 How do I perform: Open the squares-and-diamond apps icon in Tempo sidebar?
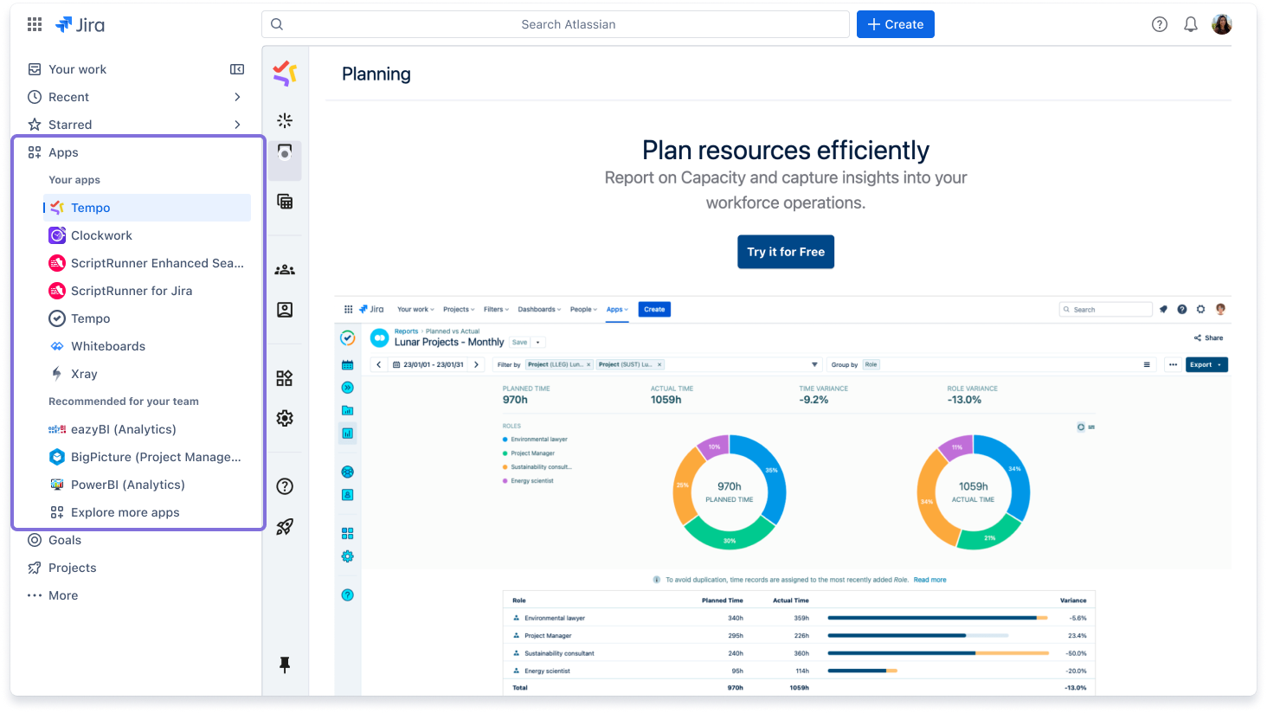(x=285, y=378)
